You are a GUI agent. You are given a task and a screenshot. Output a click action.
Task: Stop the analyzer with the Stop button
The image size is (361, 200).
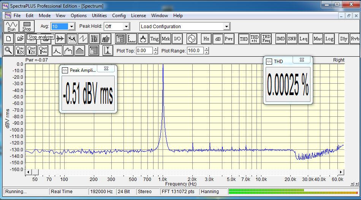27,26
